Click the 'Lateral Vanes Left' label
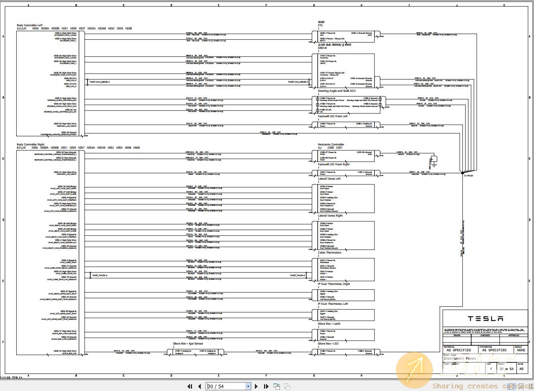Viewport: 534px width, 391px height. pyautogui.click(x=329, y=178)
